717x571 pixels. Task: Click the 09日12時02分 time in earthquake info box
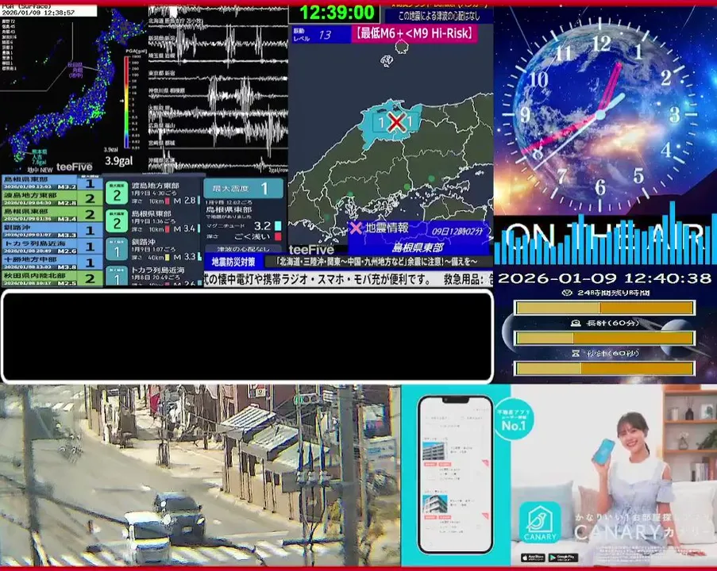pos(457,231)
